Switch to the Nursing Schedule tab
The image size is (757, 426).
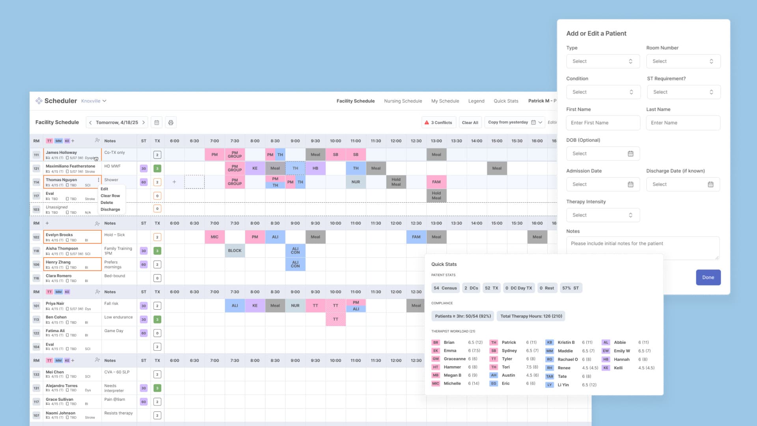tap(403, 101)
